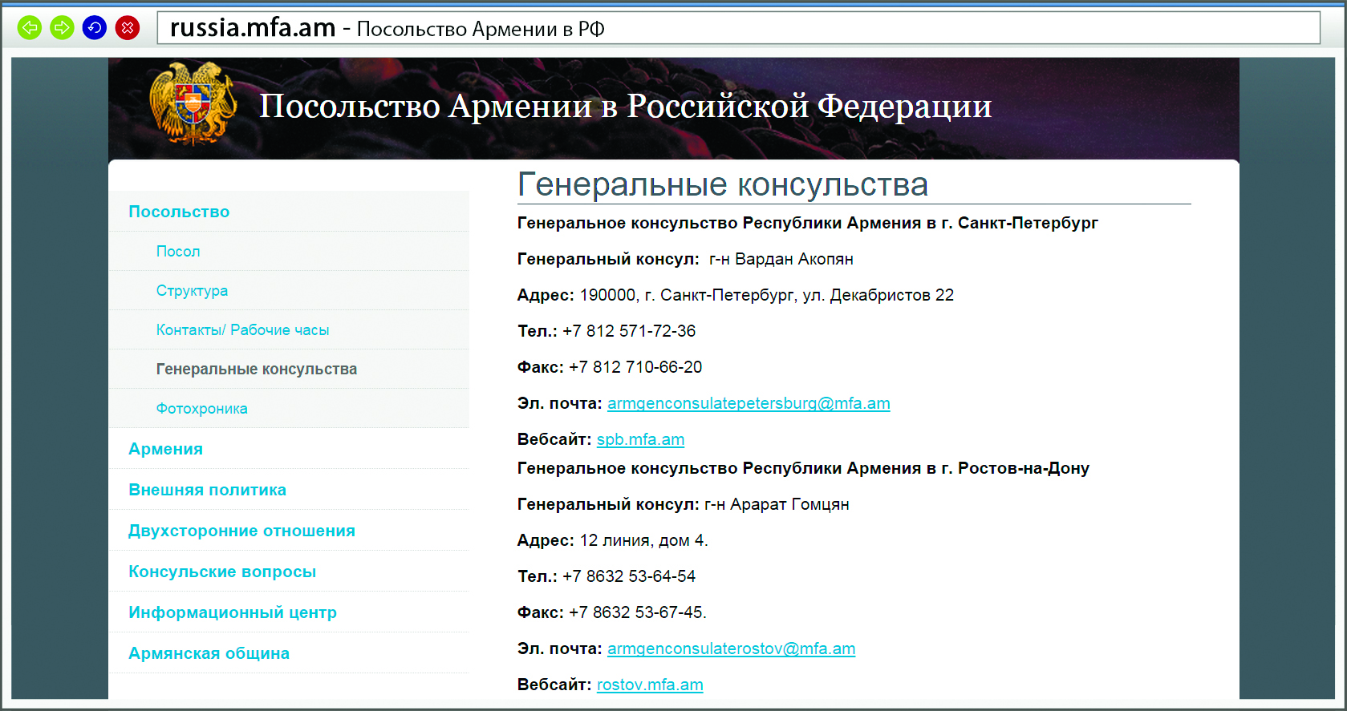Open the Информационный центр section
This screenshot has height=711, width=1347.
pos(233,612)
